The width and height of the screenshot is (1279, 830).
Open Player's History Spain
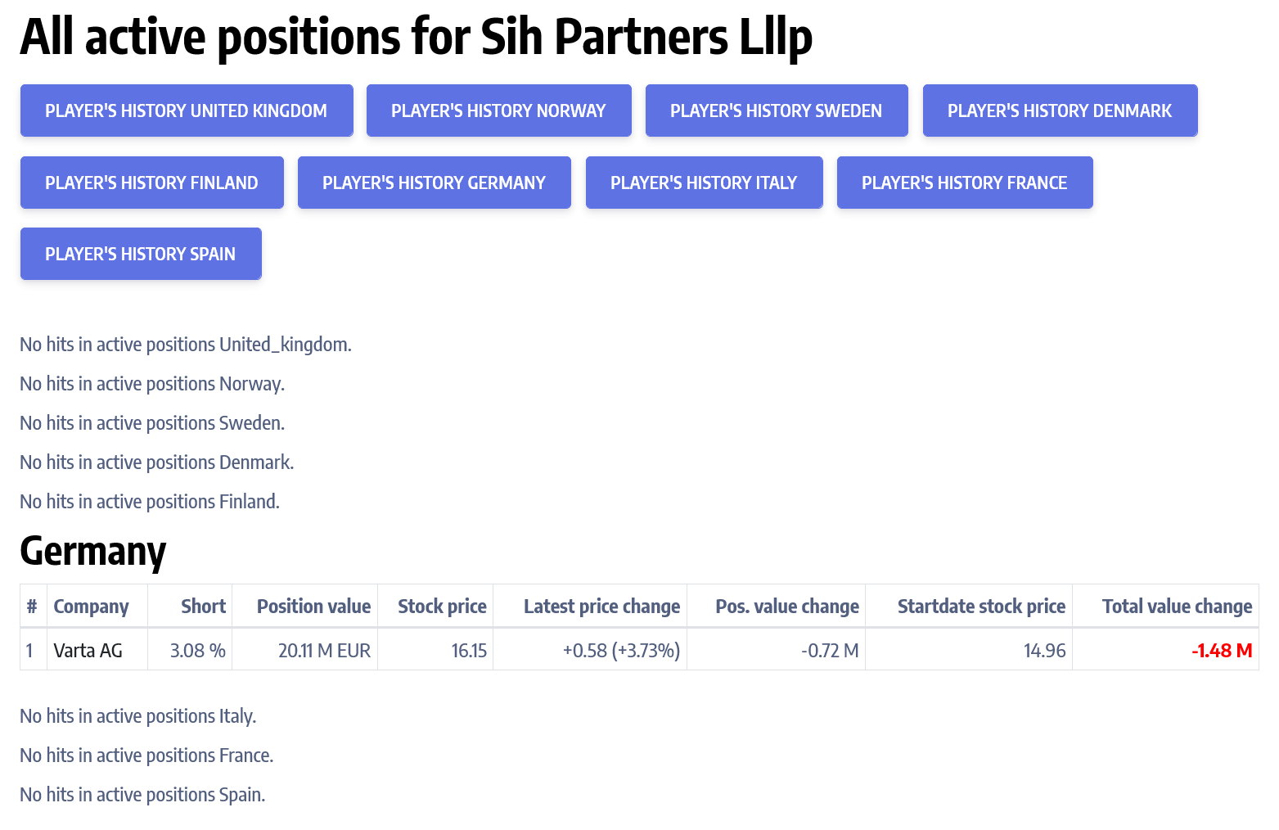tap(141, 254)
